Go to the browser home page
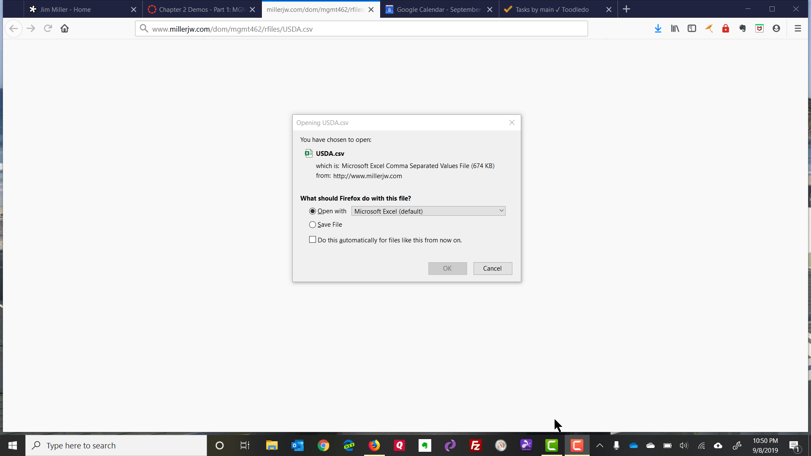 (x=65, y=29)
